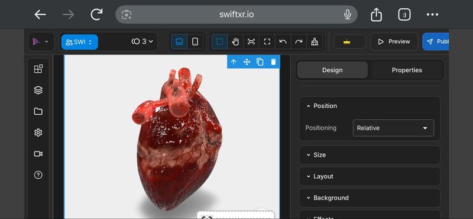Viewport: 473px width, 219px height.
Task: Click the clear canvas brush icon
Action: pos(315,41)
